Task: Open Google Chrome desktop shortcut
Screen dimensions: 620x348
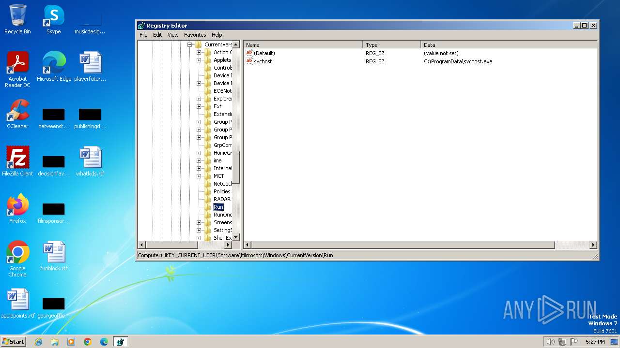Action: (x=17, y=259)
